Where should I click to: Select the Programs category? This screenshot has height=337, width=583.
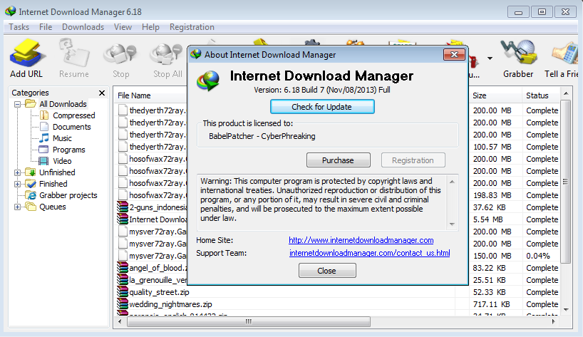tap(69, 150)
